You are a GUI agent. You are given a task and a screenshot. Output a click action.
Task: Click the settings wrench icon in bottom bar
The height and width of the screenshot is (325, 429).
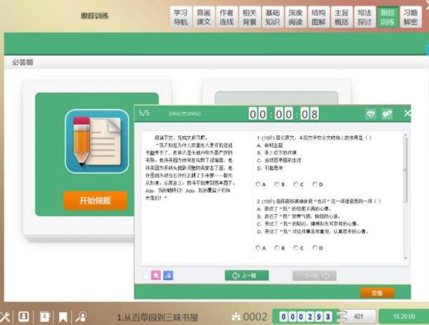(x=6, y=316)
